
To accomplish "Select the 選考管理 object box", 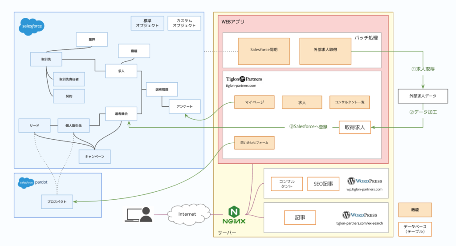I will 162,89.
